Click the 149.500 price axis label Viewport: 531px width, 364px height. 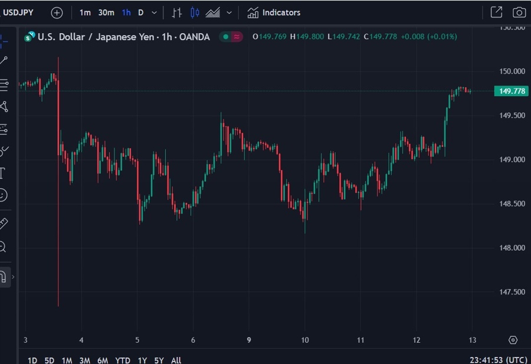point(512,116)
